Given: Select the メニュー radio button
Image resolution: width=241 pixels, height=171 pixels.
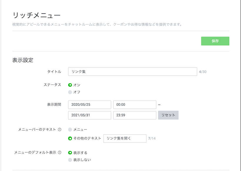Looking at the screenshot, I should [x=70, y=130].
